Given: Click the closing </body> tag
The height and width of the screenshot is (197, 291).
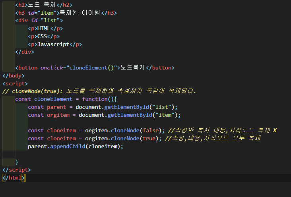Looking at the screenshot, I should tap(14, 76).
